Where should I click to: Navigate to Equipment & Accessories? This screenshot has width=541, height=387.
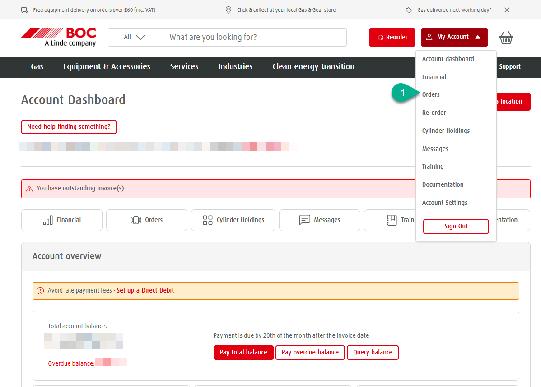tap(107, 66)
